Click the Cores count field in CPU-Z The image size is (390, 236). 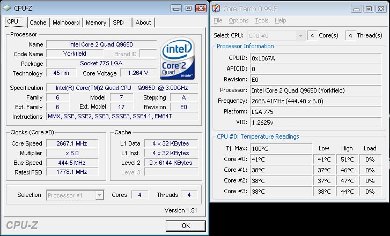(x=140, y=195)
